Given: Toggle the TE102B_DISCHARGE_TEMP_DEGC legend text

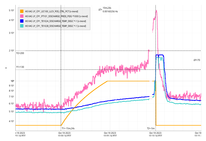Looking at the screenshot, I should (55, 26).
